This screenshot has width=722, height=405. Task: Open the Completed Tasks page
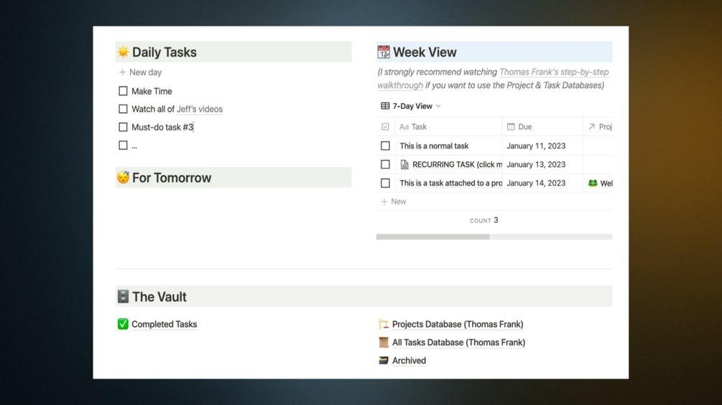164,324
